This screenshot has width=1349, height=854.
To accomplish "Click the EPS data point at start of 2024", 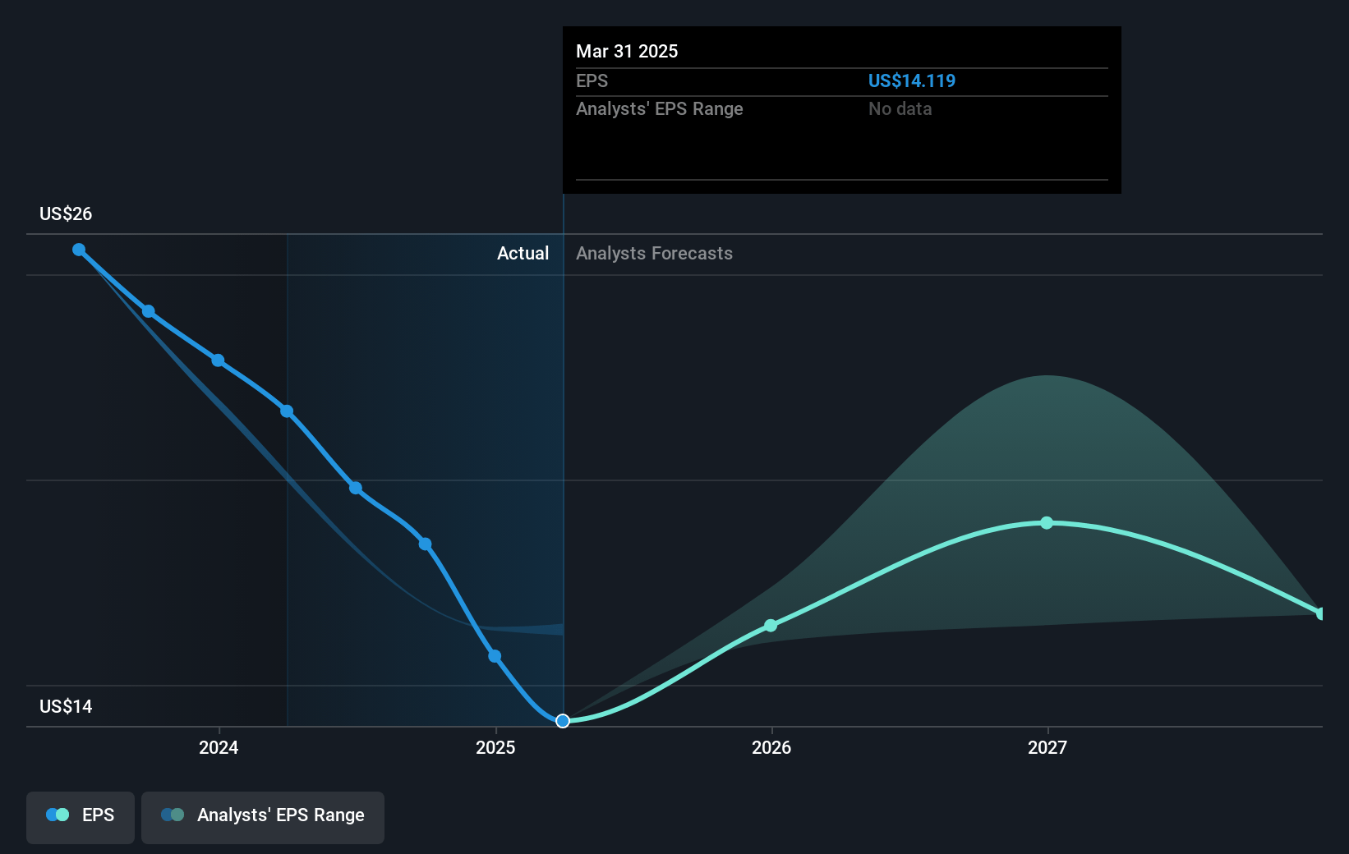I will pyautogui.click(x=218, y=360).
